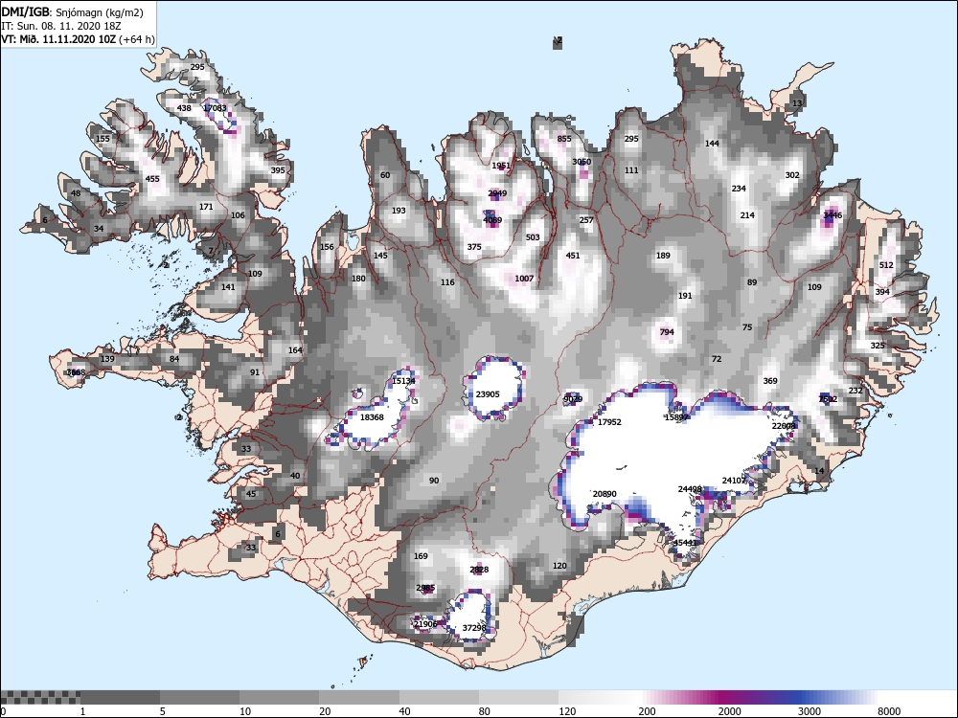The image size is (958, 718).
Task: Select the glacier value 20890
Action: click(604, 494)
